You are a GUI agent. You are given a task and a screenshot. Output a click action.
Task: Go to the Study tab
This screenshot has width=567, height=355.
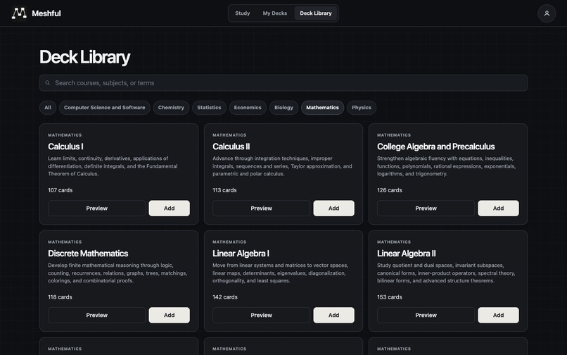242,13
